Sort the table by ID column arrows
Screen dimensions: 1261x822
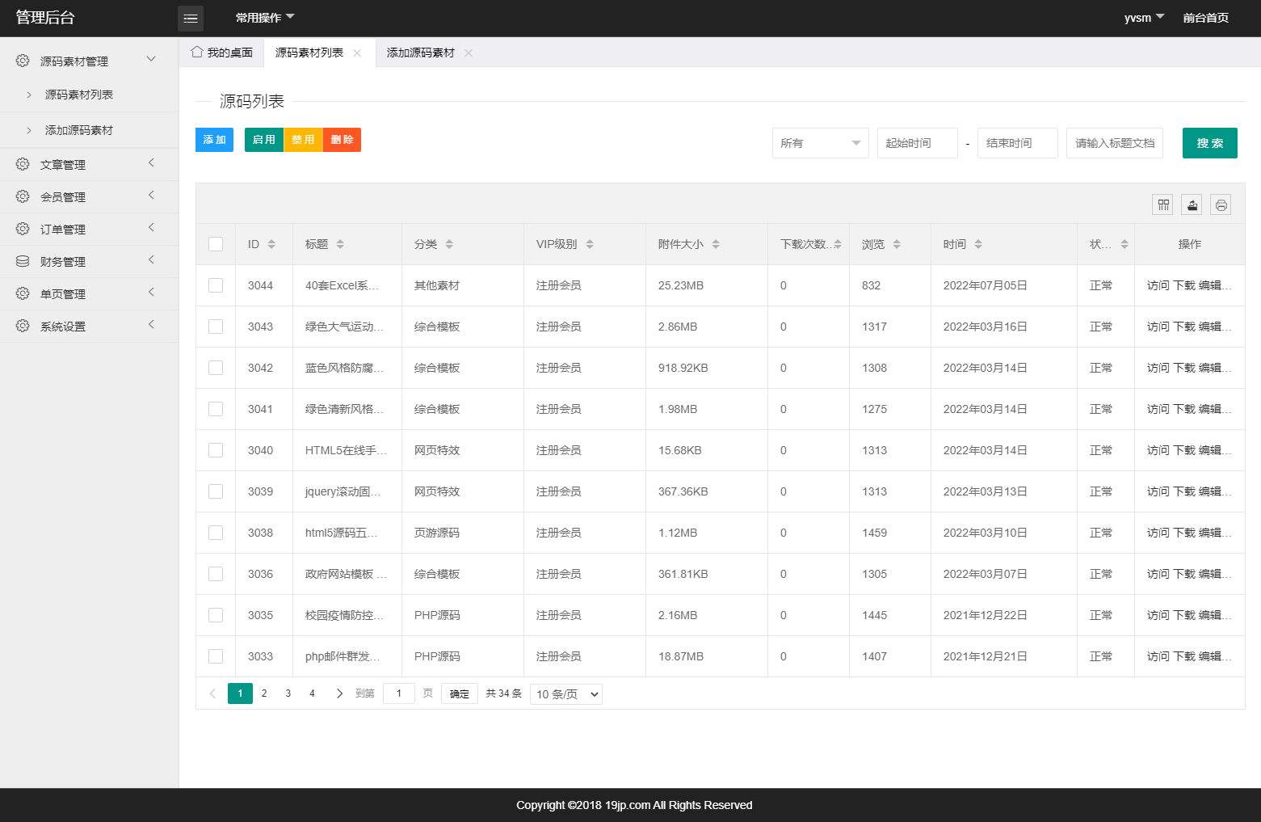click(x=271, y=244)
